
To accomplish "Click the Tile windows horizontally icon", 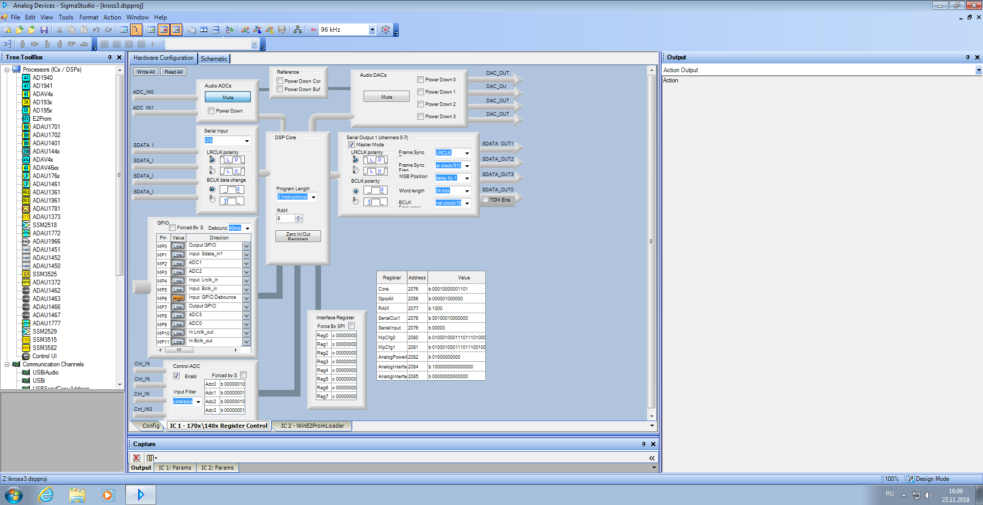I will pyautogui.click(x=204, y=30).
